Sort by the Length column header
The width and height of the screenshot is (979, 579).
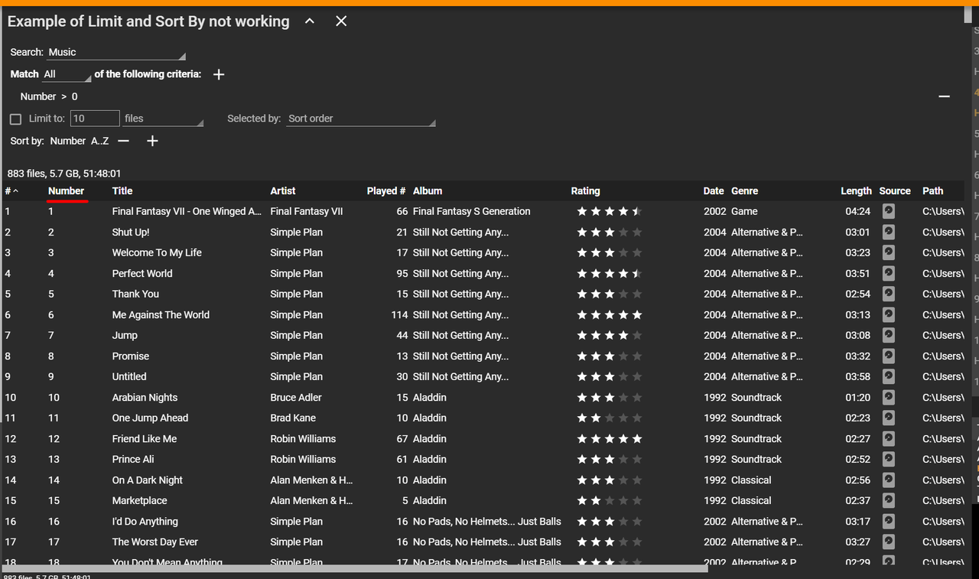coord(856,191)
